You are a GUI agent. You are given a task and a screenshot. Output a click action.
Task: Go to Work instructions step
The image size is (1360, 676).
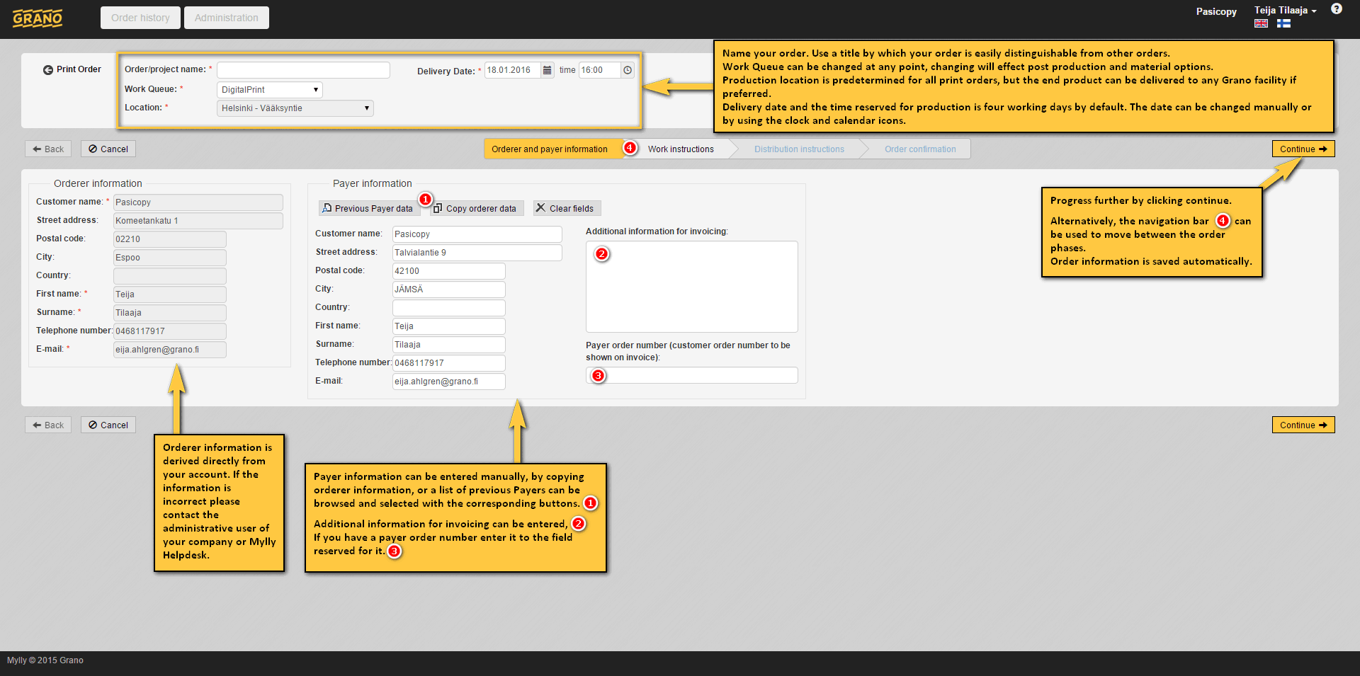coord(680,149)
